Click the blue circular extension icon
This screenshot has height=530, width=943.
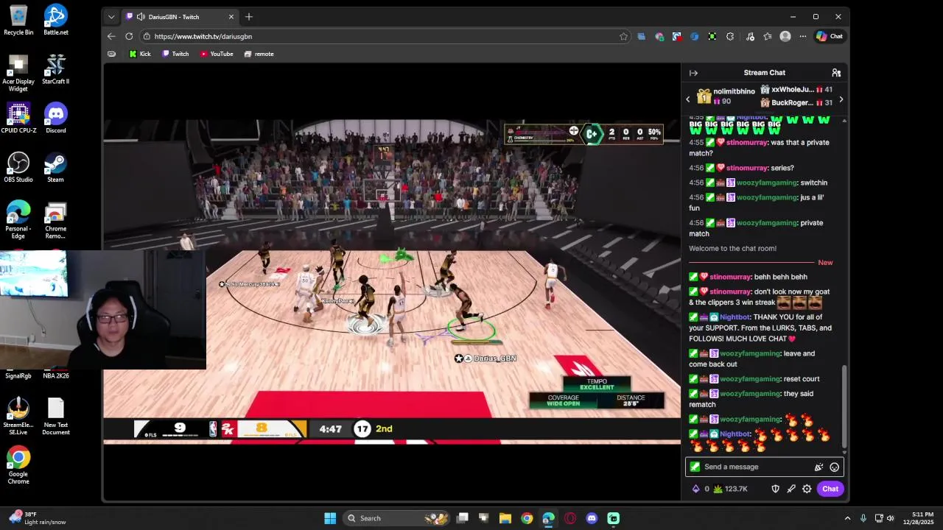[695, 36]
